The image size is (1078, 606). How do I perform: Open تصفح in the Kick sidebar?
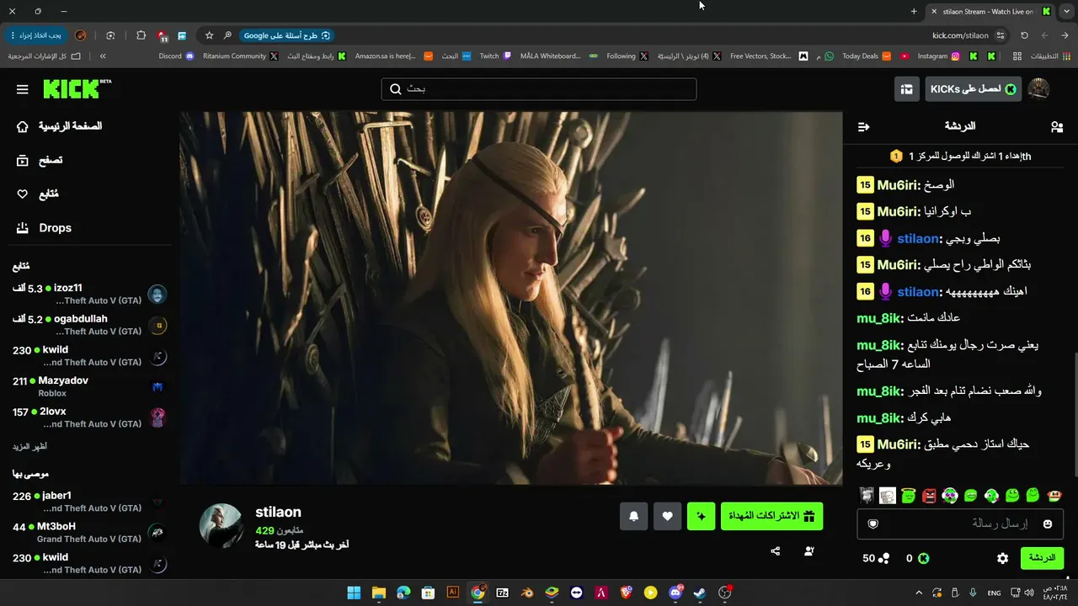pos(40,160)
